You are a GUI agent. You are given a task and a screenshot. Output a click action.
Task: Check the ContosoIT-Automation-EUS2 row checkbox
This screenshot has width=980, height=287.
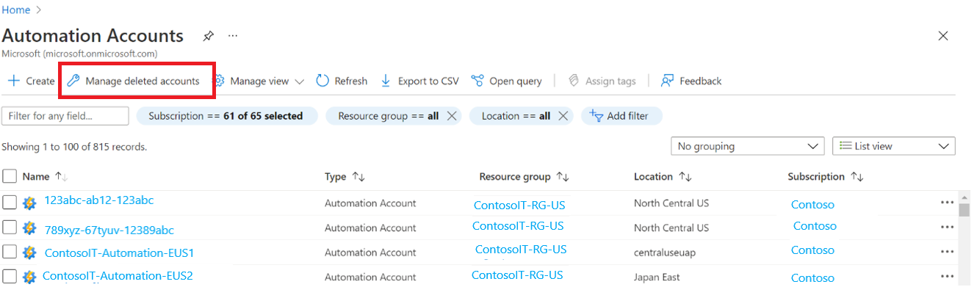[x=10, y=277]
